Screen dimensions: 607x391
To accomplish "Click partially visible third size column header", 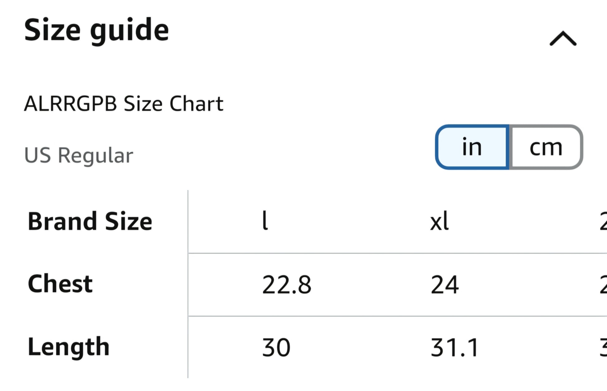I will pyautogui.click(x=603, y=221).
